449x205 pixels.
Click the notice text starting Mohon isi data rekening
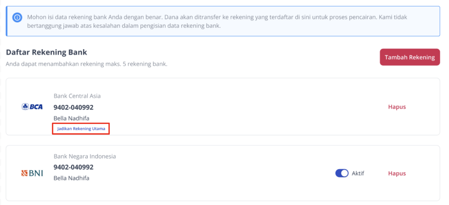tap(217, 21)
